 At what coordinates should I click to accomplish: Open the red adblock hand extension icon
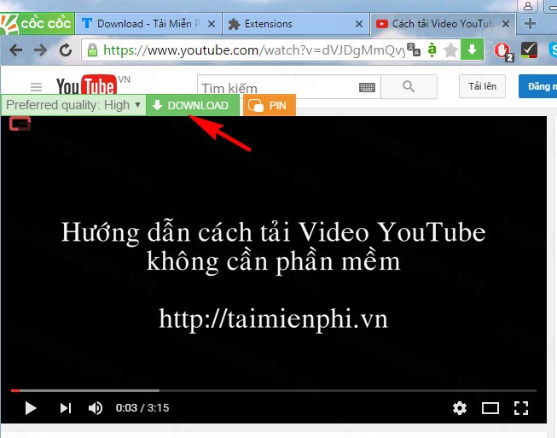pyautogui.click(x=502, y=51)
